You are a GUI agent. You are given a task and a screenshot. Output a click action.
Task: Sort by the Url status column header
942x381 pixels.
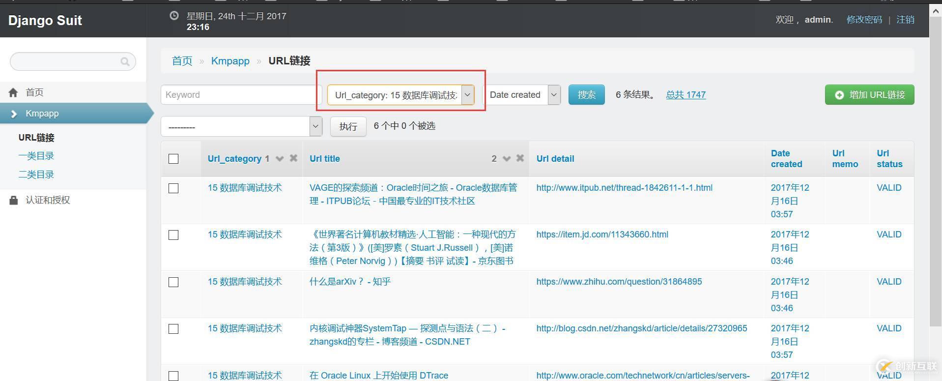click(889, 159)
